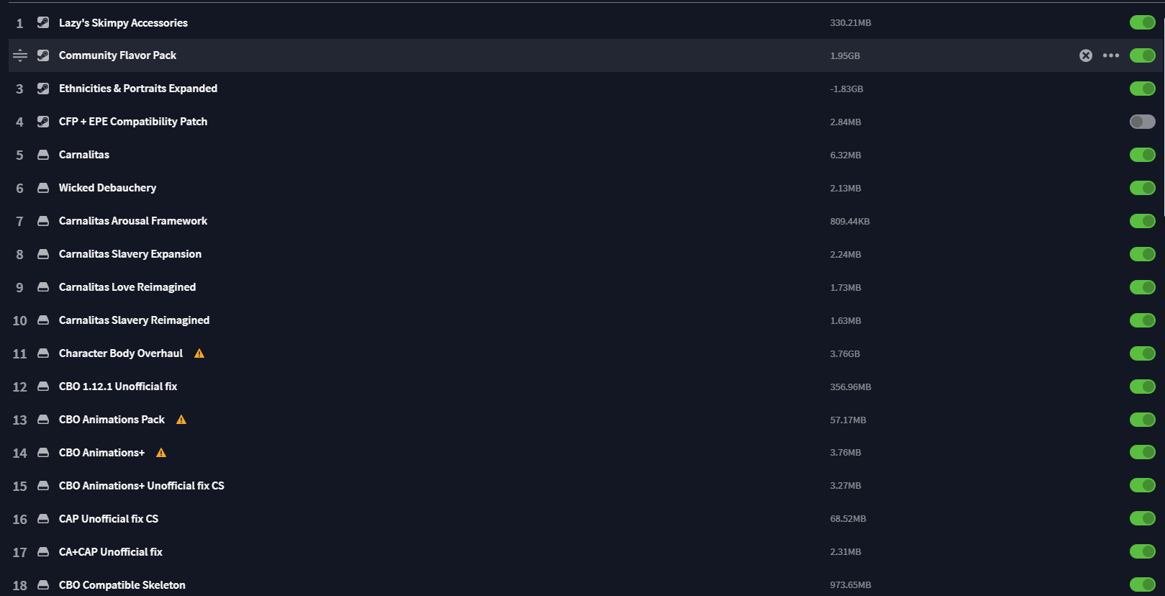Disable CBO Animations+ Unofficial fix CS toggle
Viewport: 1165px width, 596px height.
click(x=1143, y=485)
